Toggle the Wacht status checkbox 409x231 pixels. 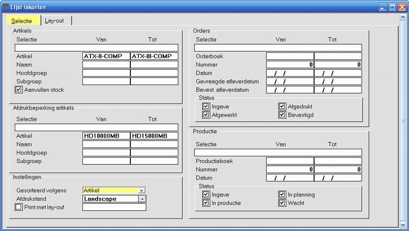click(x=282, y=203)
